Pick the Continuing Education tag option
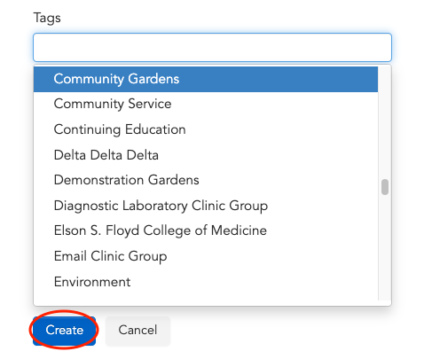Viewport: 424px width, 359px height. point(206,129)
